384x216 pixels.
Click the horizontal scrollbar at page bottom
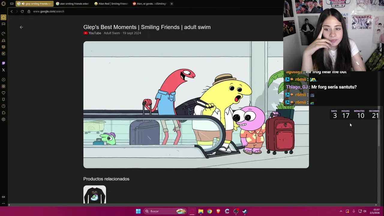tap(192, 205)
